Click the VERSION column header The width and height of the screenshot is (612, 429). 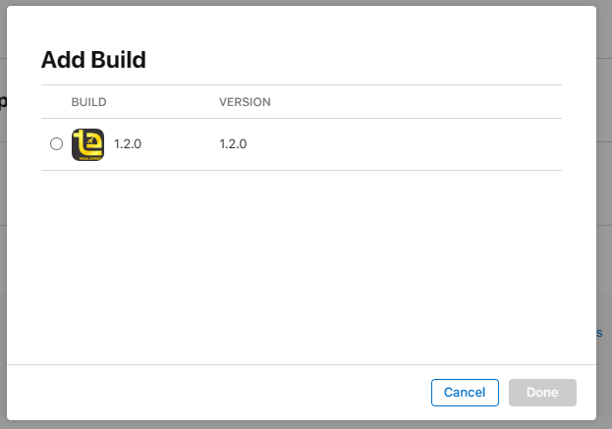245,102
